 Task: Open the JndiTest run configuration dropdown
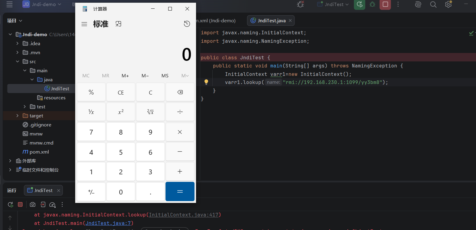pyautogui.click(x=333, y=4)
